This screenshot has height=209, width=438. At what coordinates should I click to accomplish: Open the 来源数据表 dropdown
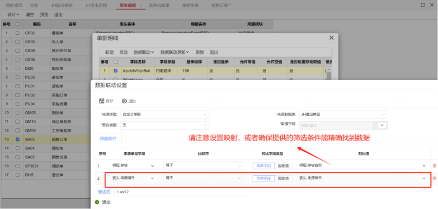(344, 114)
